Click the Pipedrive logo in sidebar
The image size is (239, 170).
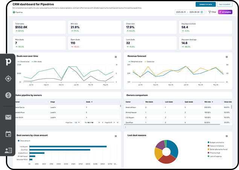8,61
